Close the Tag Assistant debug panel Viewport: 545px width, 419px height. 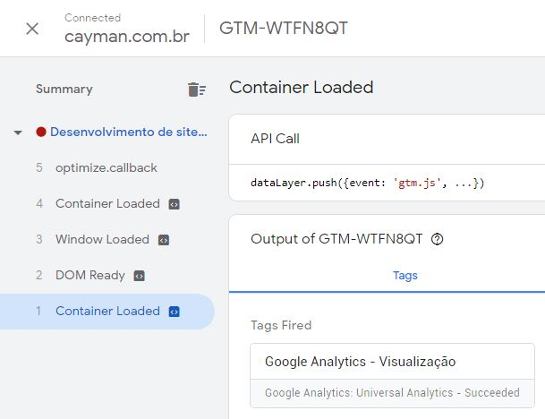coord(32,29)
